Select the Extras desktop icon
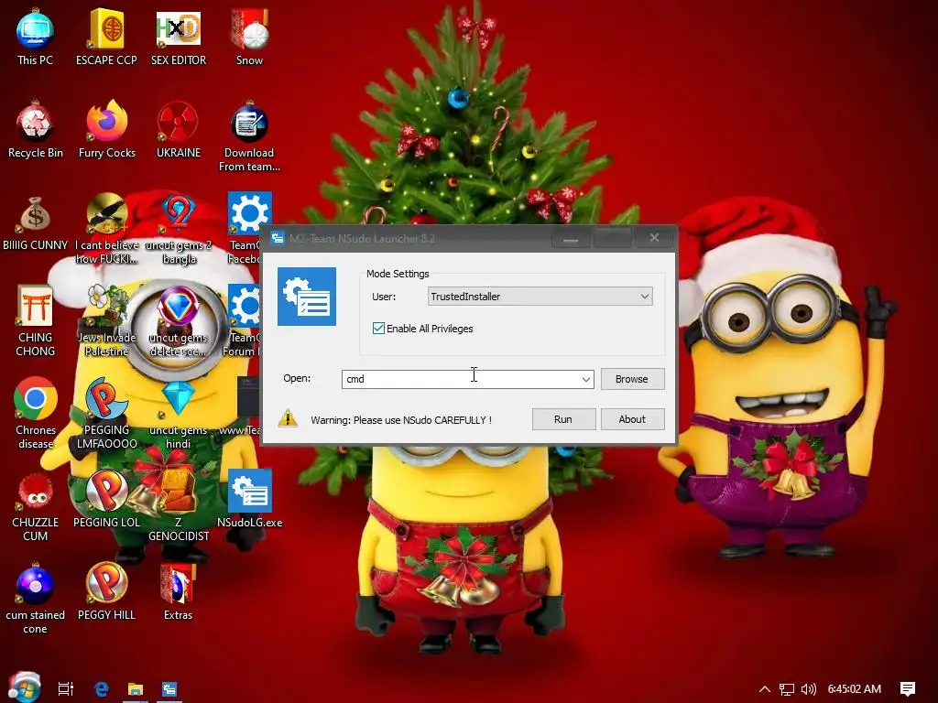The image size is (938, 703). tap(179, 591)
